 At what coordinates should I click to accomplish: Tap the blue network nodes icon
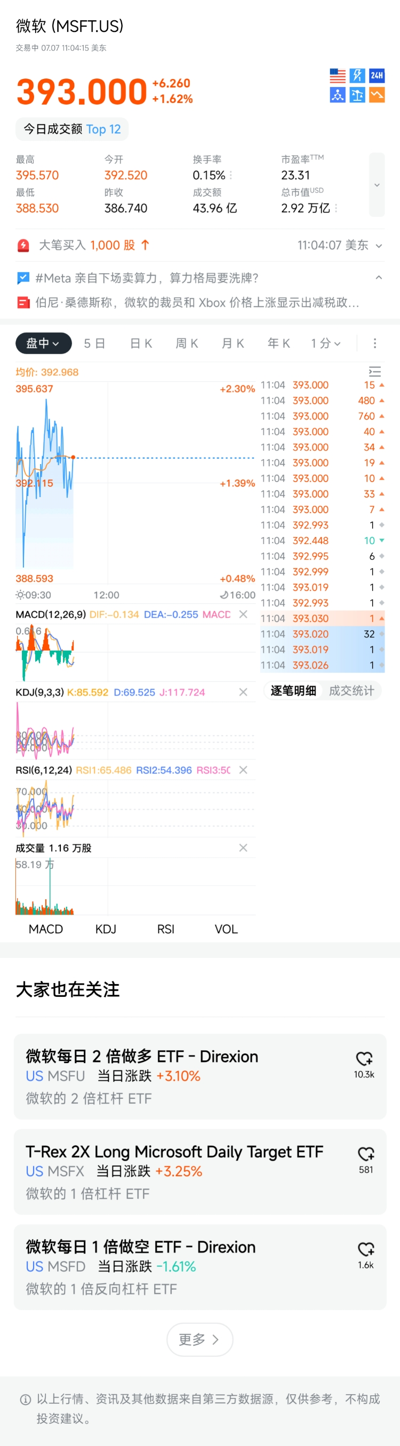[337, 95]
